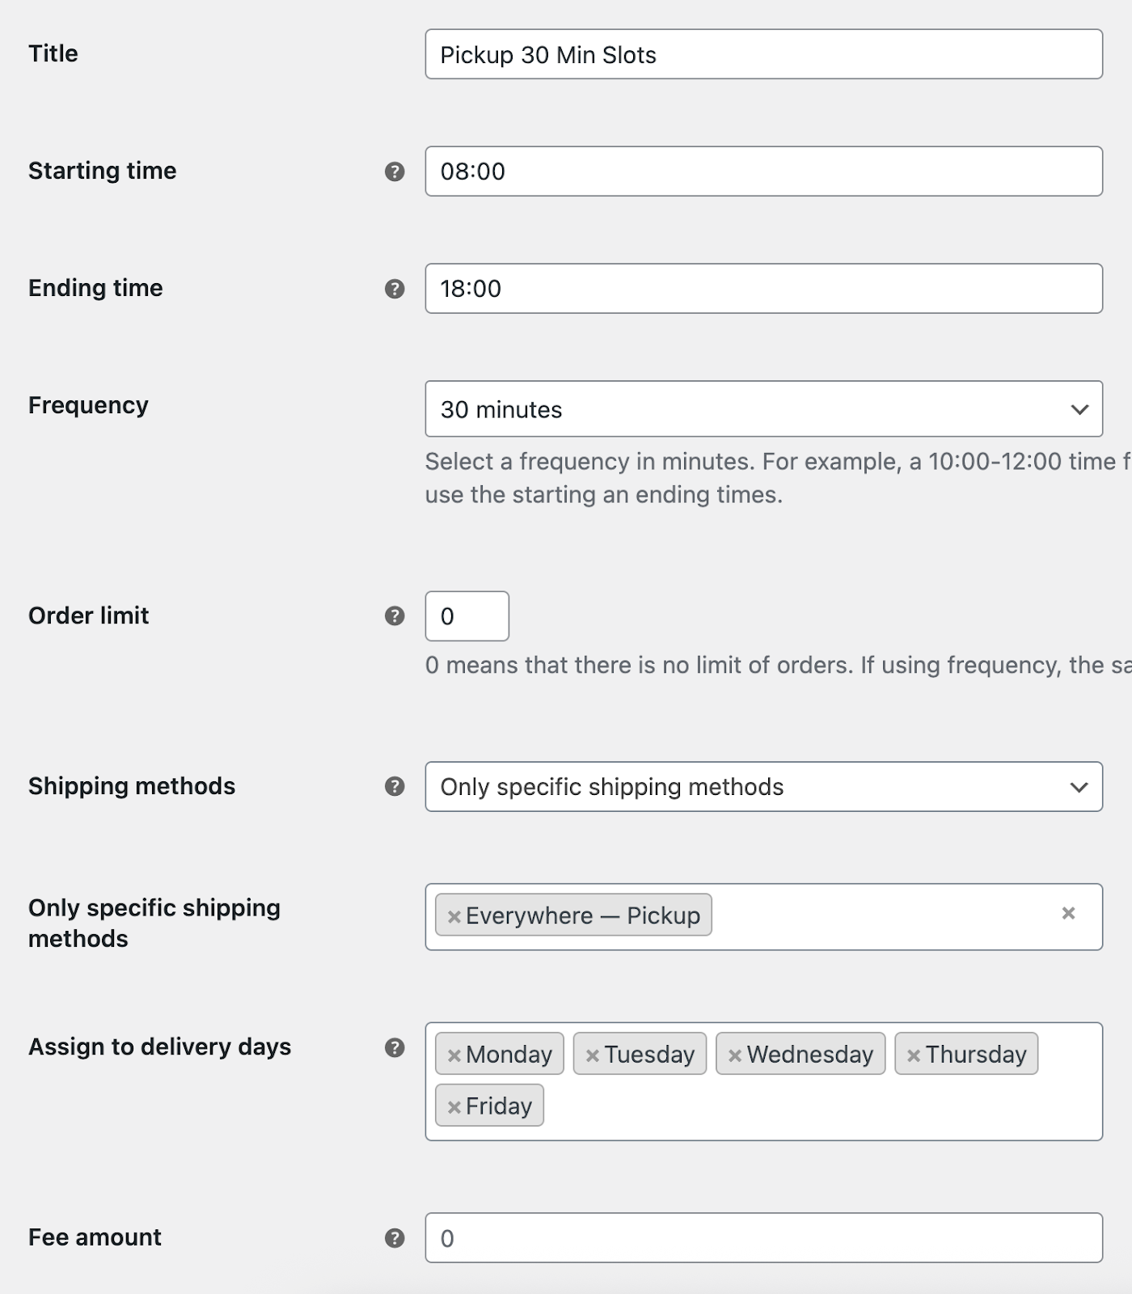
Task: Remove the Everywhere — Pickup shipping tag
Action: 454,916
